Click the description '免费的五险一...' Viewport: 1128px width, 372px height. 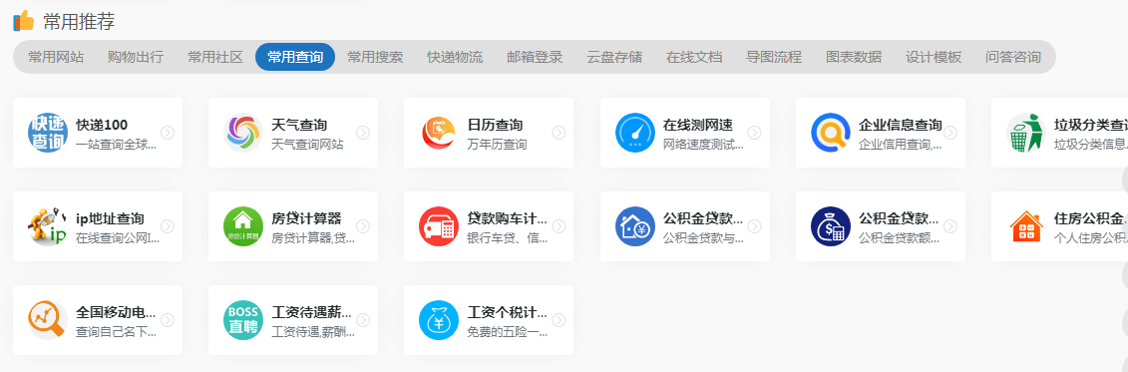(508, 331)
